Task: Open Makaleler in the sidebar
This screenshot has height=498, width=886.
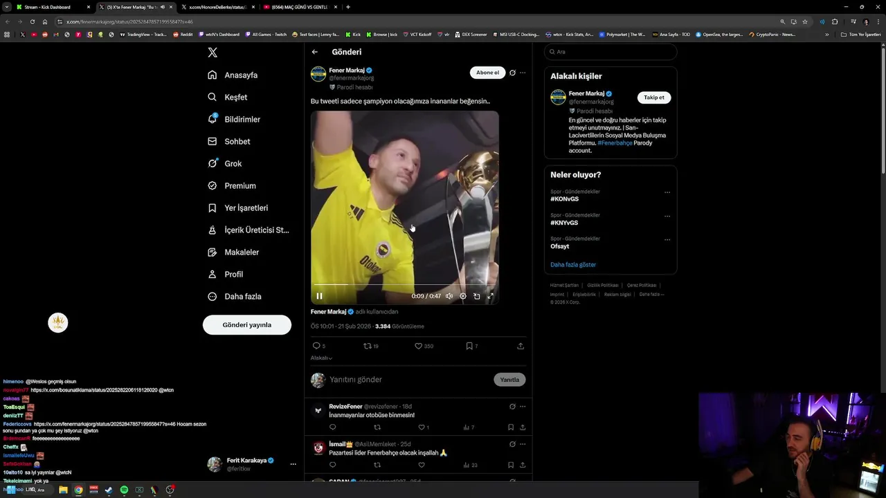Action: pos(233,252)
